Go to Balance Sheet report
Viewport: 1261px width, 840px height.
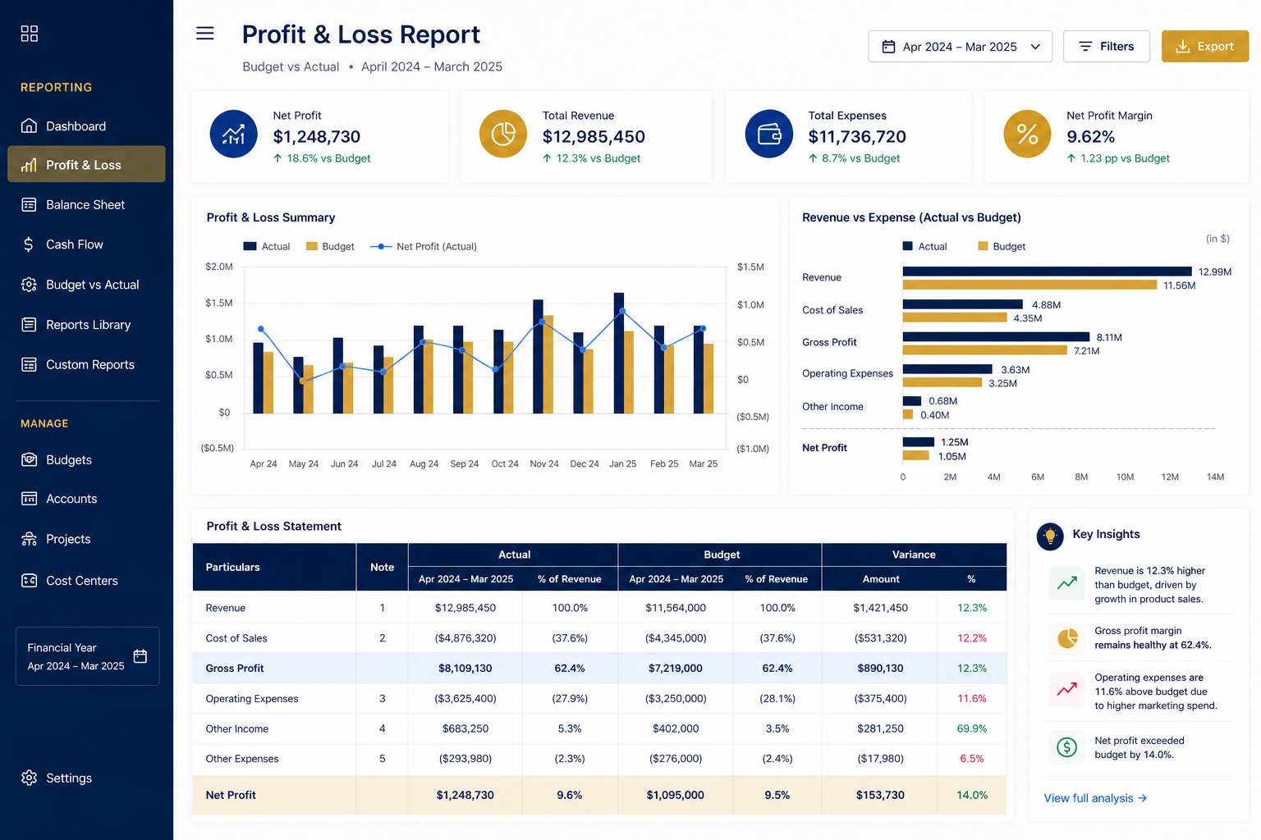pos(86,204)
